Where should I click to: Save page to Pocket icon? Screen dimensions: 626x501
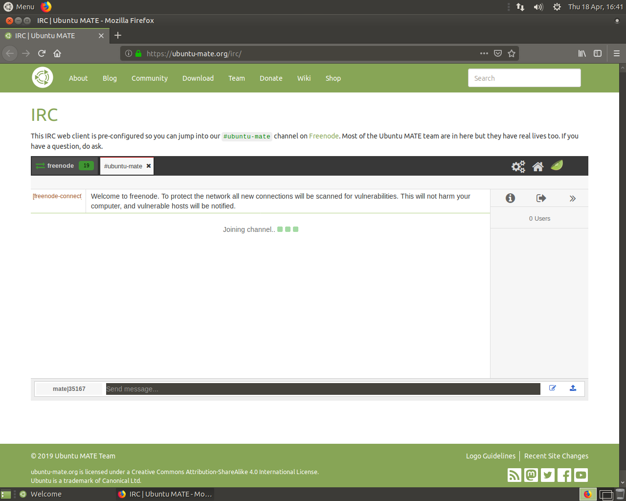pyautogui.click(x=498, y=53)
